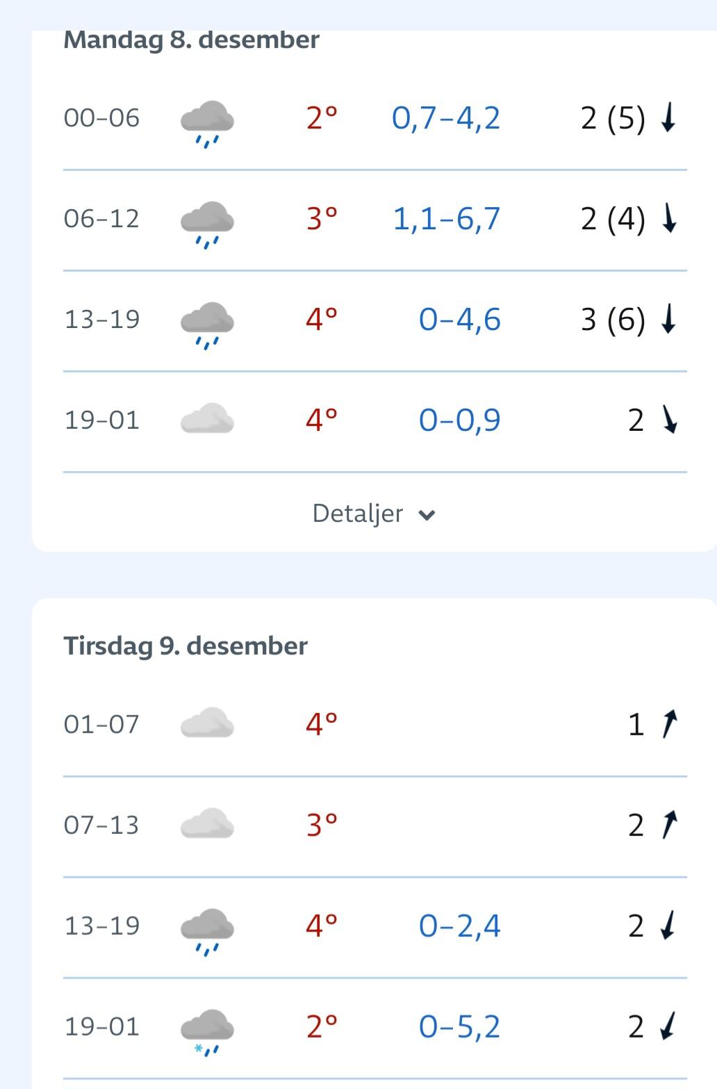Click wind speed 3 (6) on Monday
Viewport: 717px width, 1089px height.
[613, 320]
